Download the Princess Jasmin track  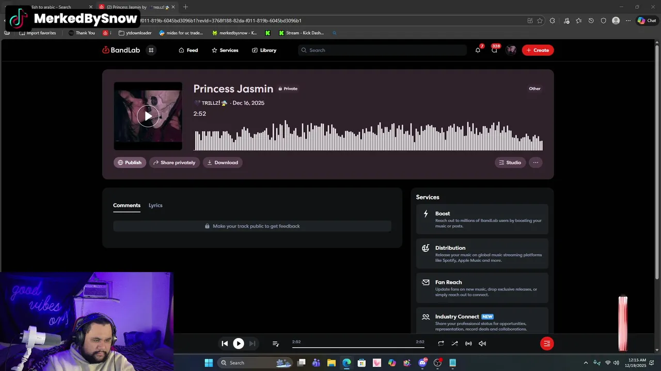coord(223,162)
